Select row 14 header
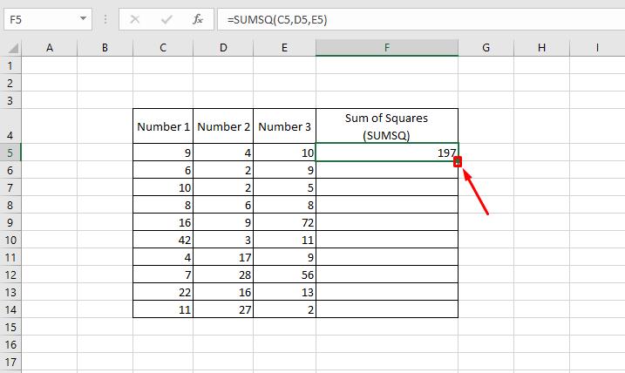Viewport: 625px width, 373px height. pos(10,309)
